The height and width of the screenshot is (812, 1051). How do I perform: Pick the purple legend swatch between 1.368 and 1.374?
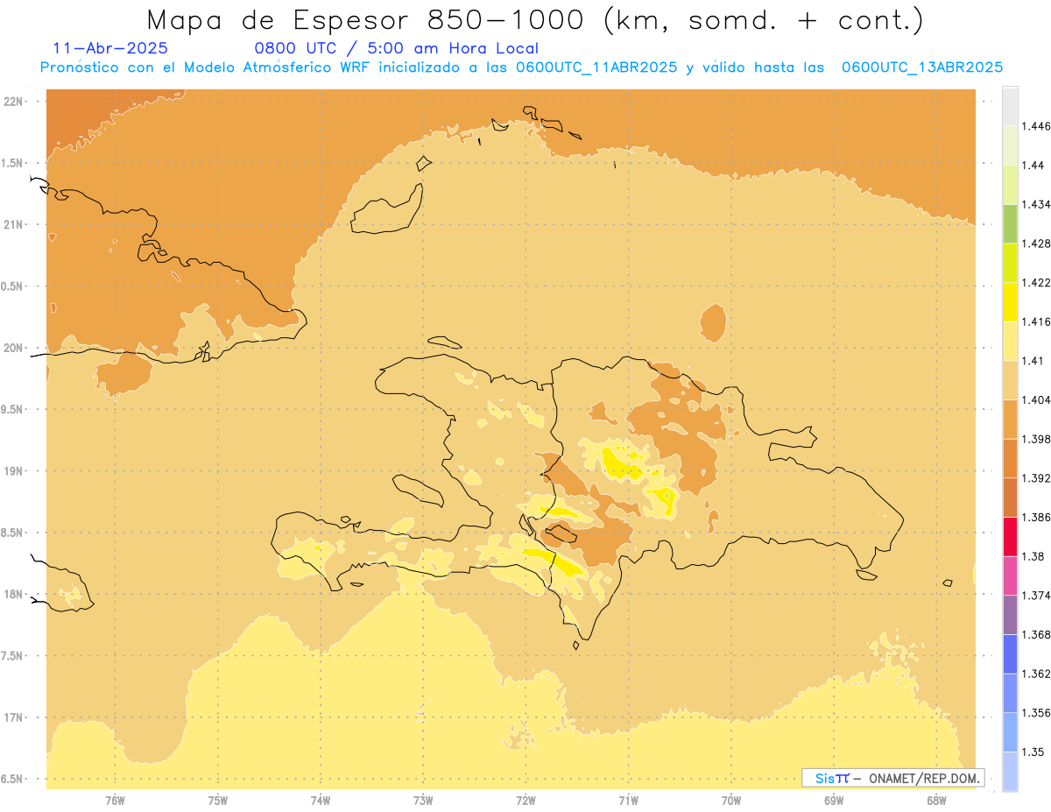(x=1010, y=615)
